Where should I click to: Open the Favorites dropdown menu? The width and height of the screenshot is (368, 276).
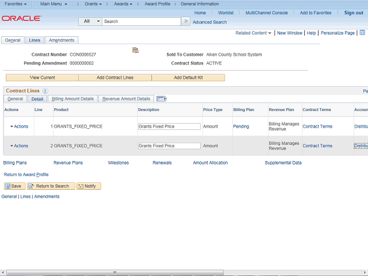click(16, 4)
